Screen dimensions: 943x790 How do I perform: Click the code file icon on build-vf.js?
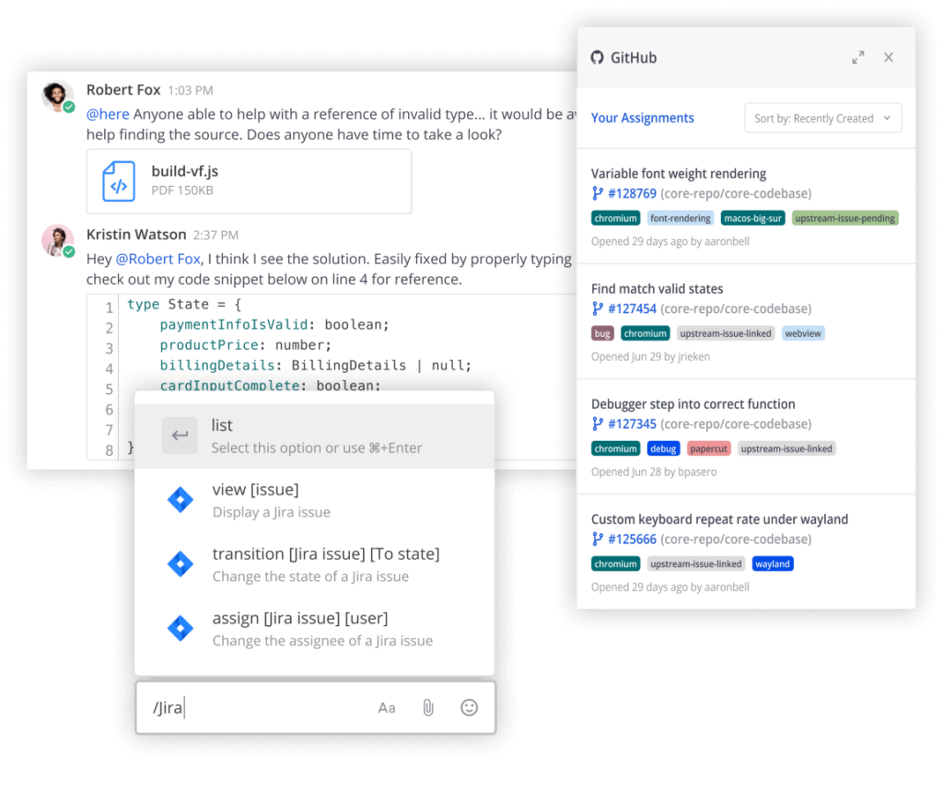click(x=118, y=181)
